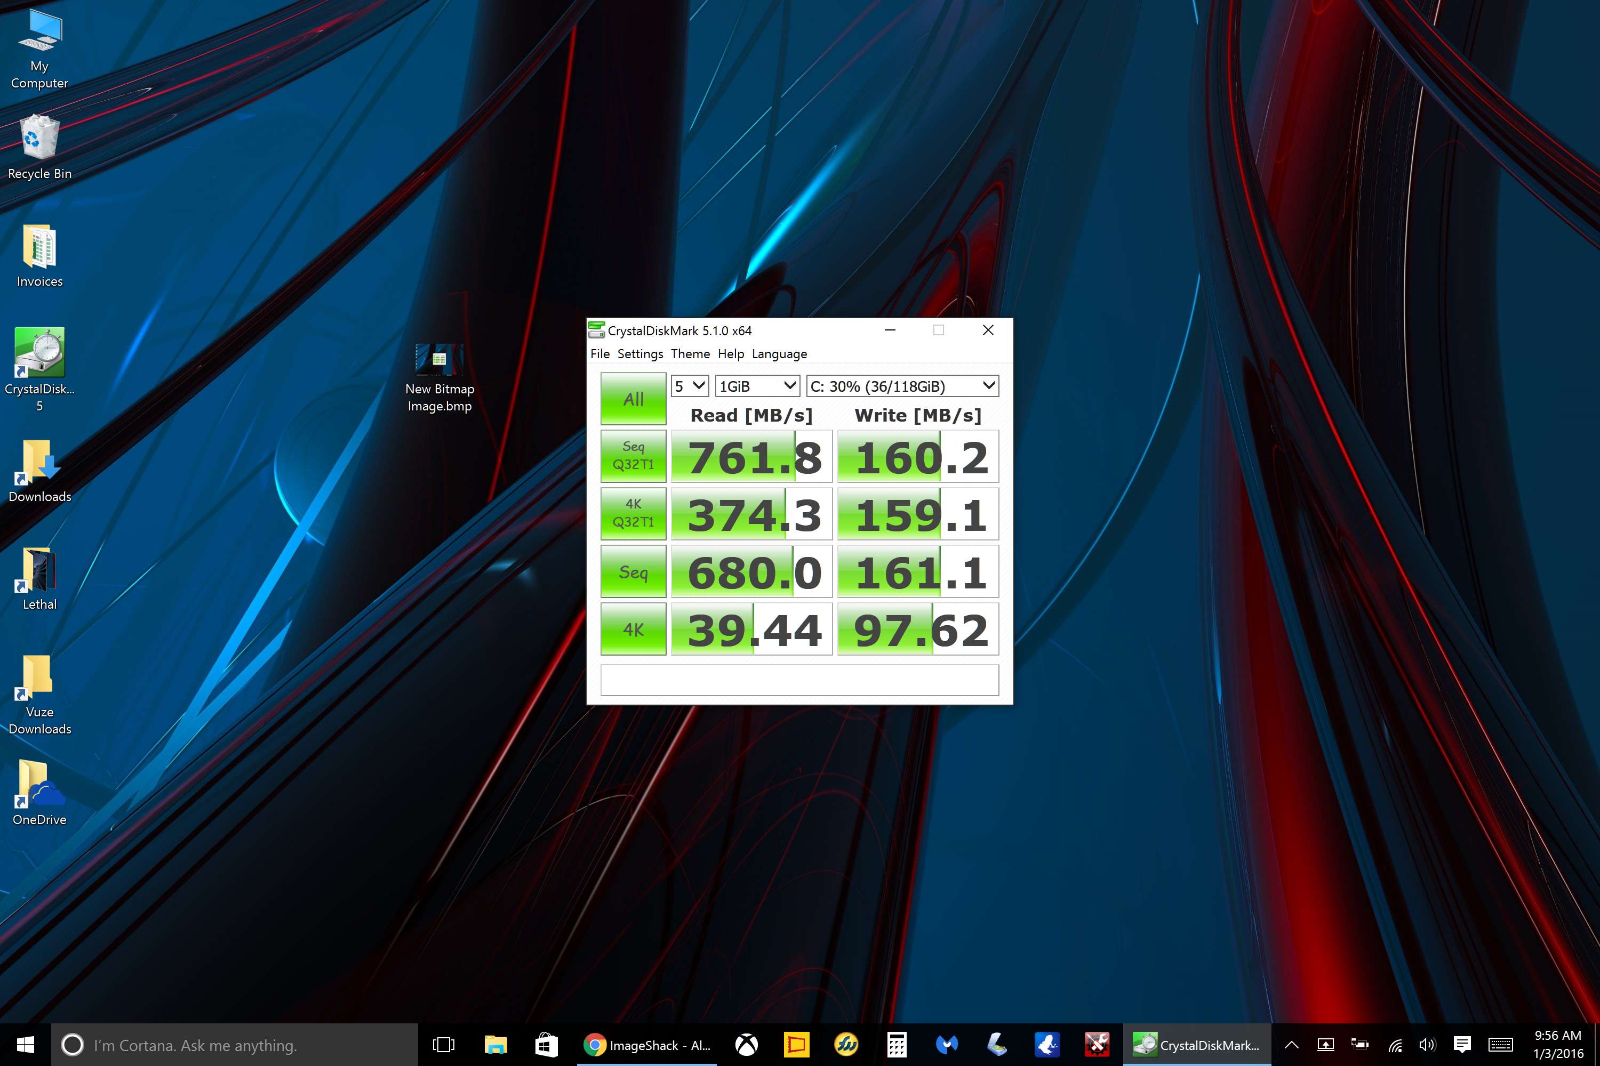
Task: Click the empty comment field below results
Action: tap(799, 680)
